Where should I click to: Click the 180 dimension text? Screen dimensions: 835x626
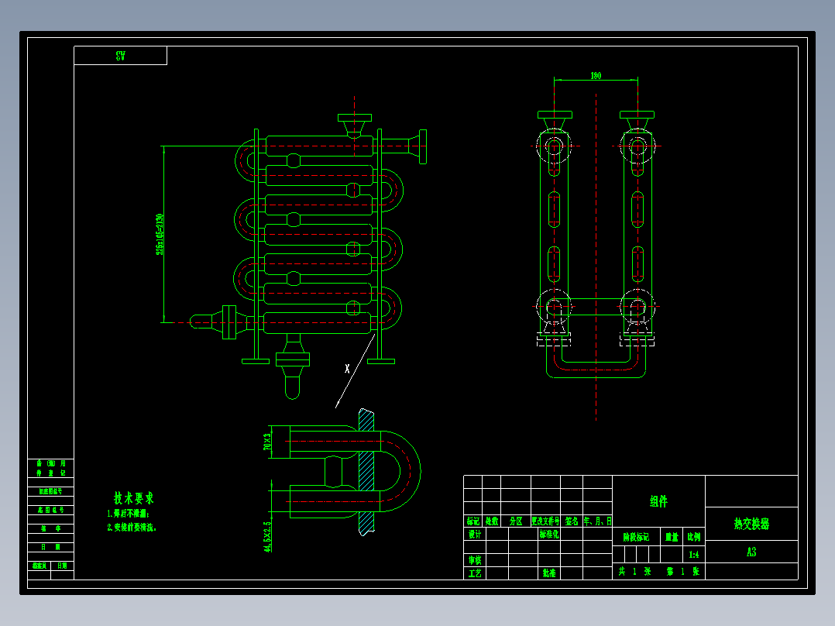596,76
